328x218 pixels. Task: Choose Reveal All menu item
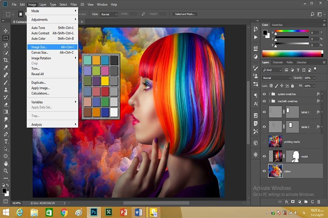click(x=53, y=74)
